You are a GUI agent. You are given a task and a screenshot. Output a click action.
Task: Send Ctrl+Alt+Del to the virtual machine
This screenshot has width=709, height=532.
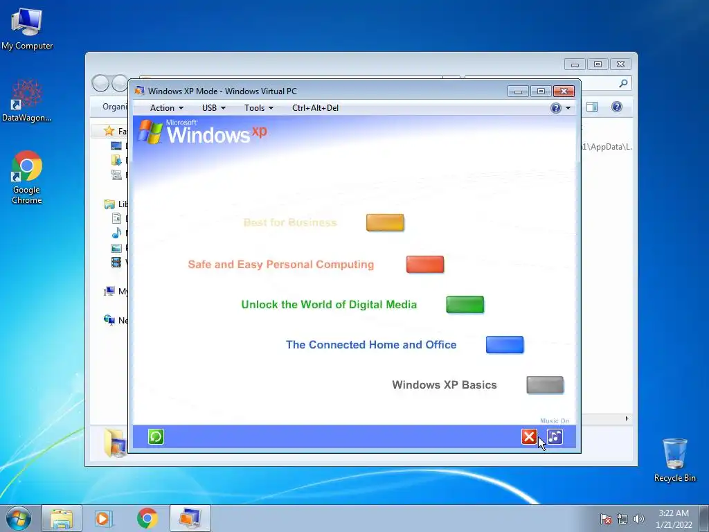tap(315, 107)
